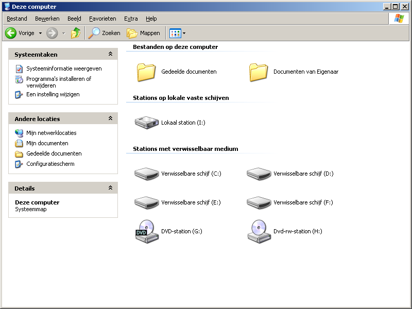Select the DVD-station (G:) drive icon
Screen dimensions: 412x309
(147, 231)
